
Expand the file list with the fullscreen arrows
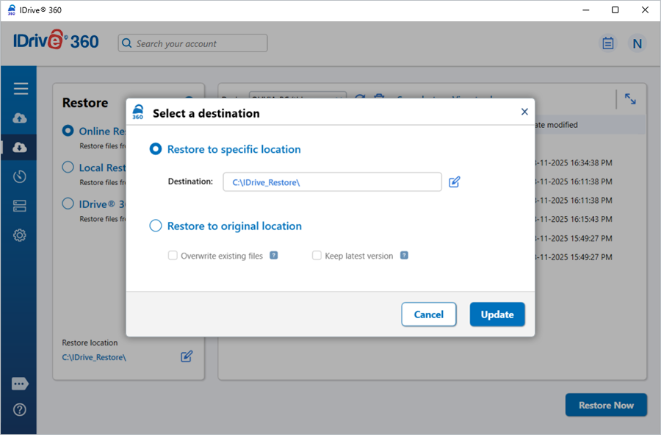[630, 99]
